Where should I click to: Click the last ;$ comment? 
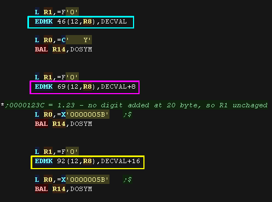pos(128,180)
